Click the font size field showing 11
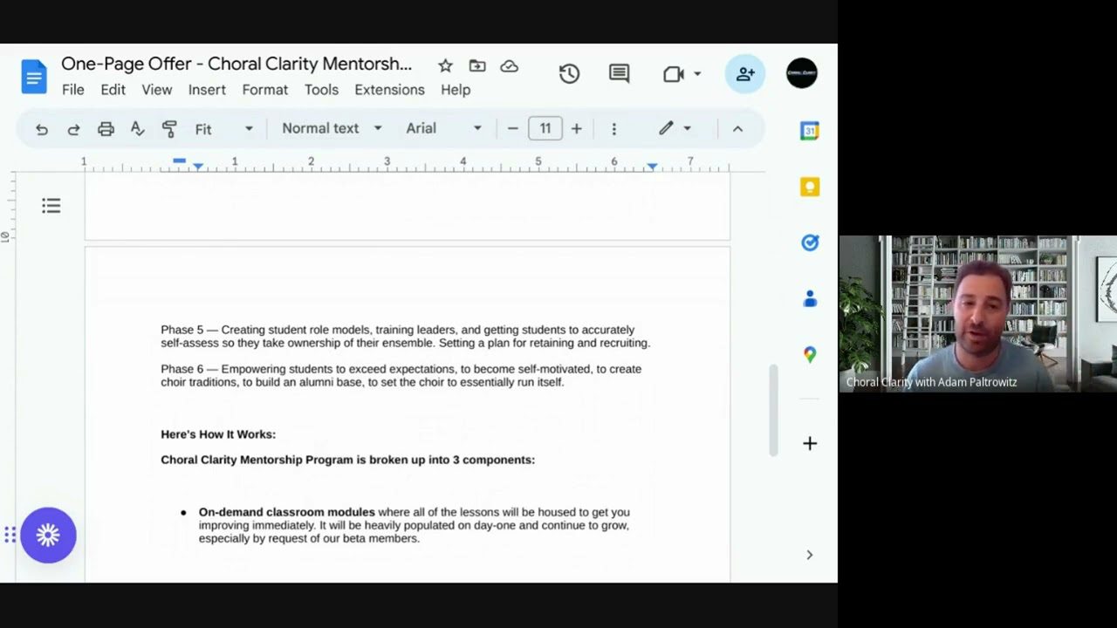This screenshot has width=1117, height=628. (x=545, y=129)
